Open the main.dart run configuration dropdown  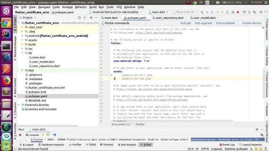tap(159, 12)
